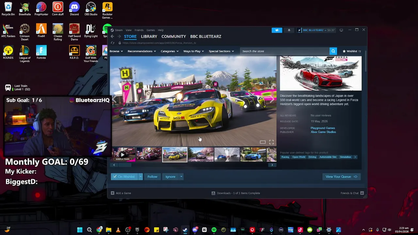Click the Ignore button
Image resolution: width=418 pixels, height=235 pixels.
click(x=170, y=177)
